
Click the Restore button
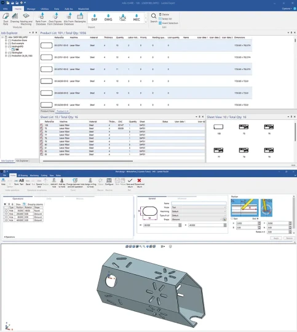click(x=289, y=238)
